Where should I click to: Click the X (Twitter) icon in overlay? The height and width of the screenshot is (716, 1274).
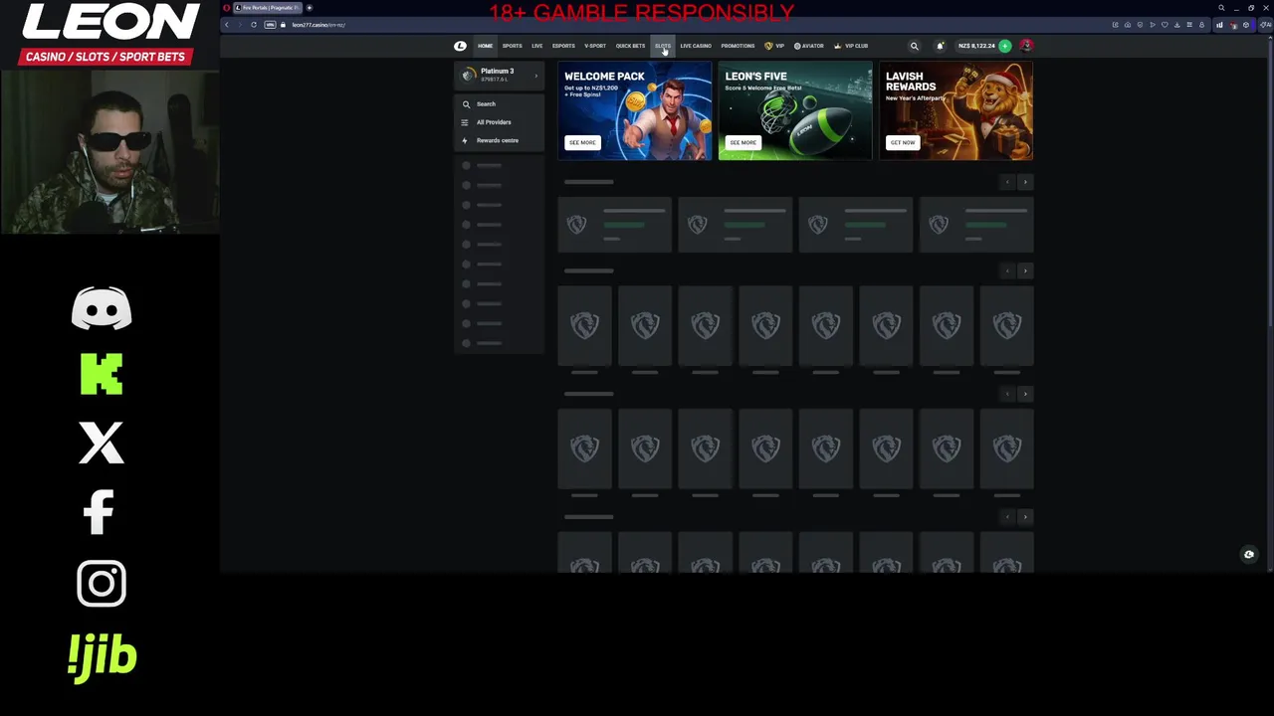(x=102, y=443)
